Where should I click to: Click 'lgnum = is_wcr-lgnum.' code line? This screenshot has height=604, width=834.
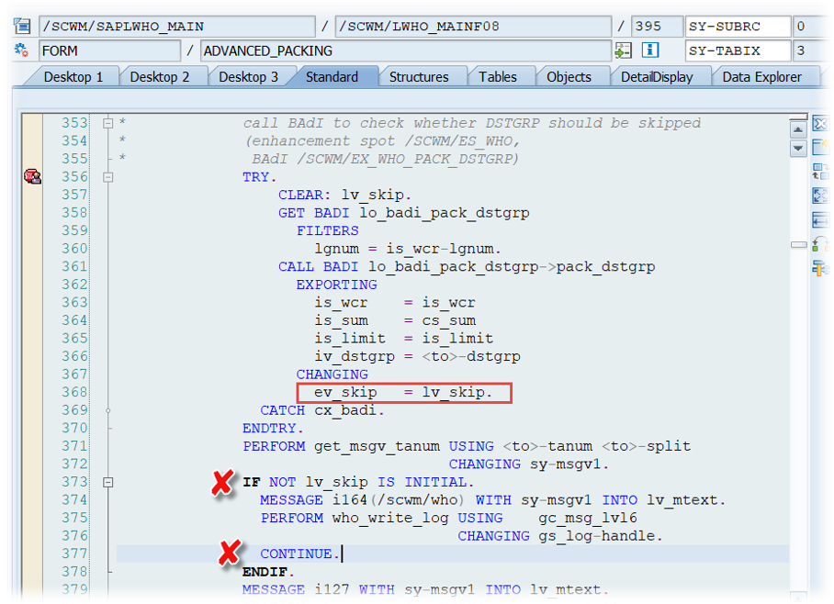point(408,249)
